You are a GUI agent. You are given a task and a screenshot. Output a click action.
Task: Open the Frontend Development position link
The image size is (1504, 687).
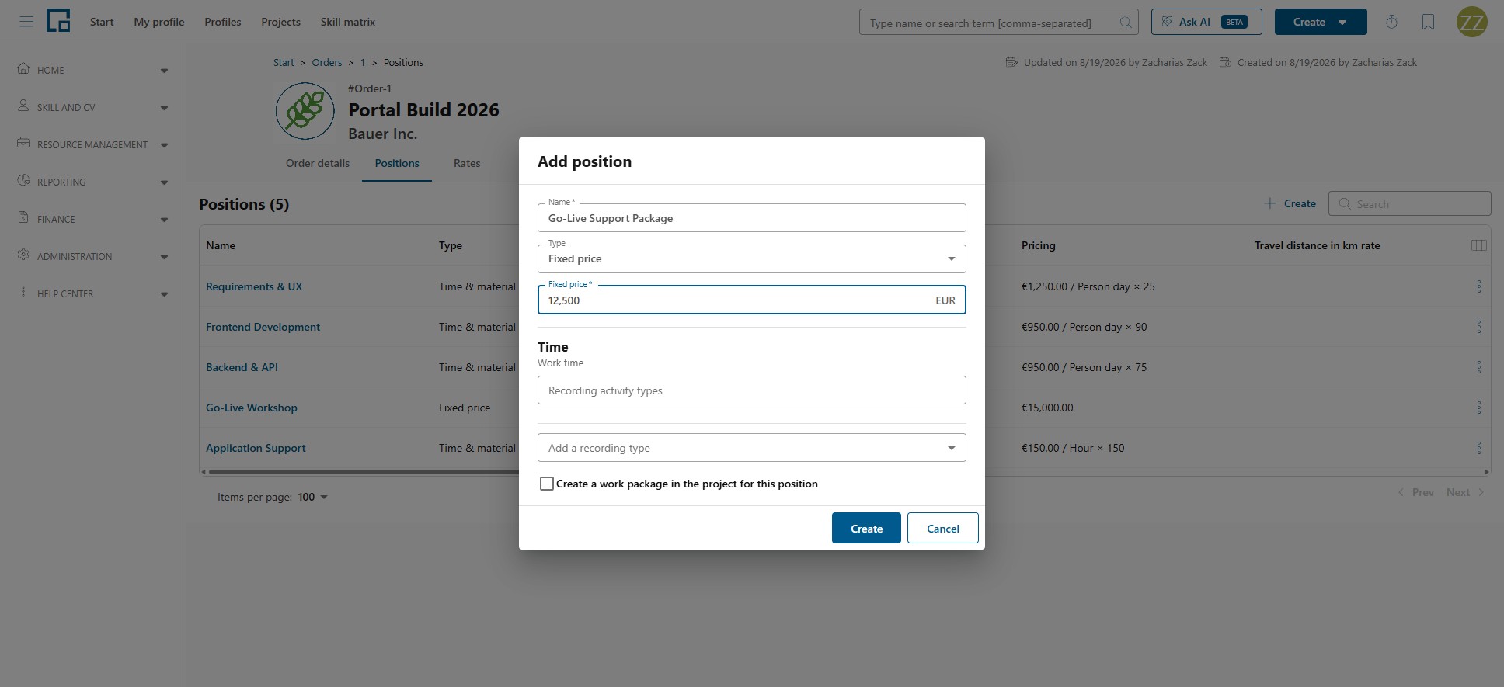[x=263, y=327]
